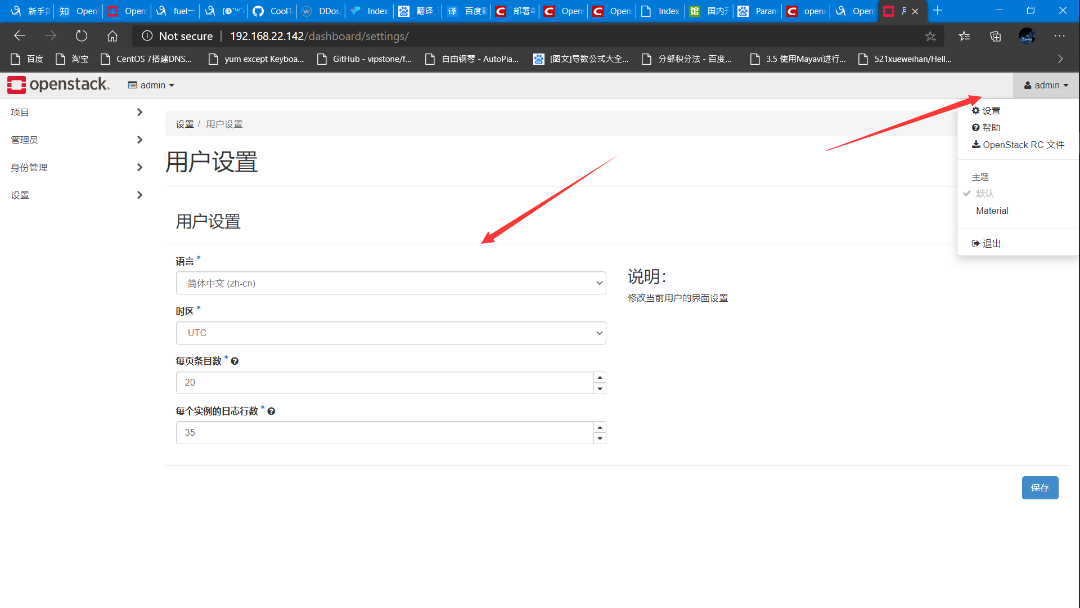This screenshot has width=1080, height=608.
Task: Click the OpenStack logo
Action: coord(58,84)
